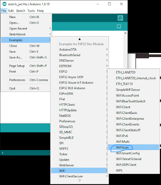This screenshot has height=185, width=161.
Task: Open SD_MMC examples
Action: click(x=79, y=132)
